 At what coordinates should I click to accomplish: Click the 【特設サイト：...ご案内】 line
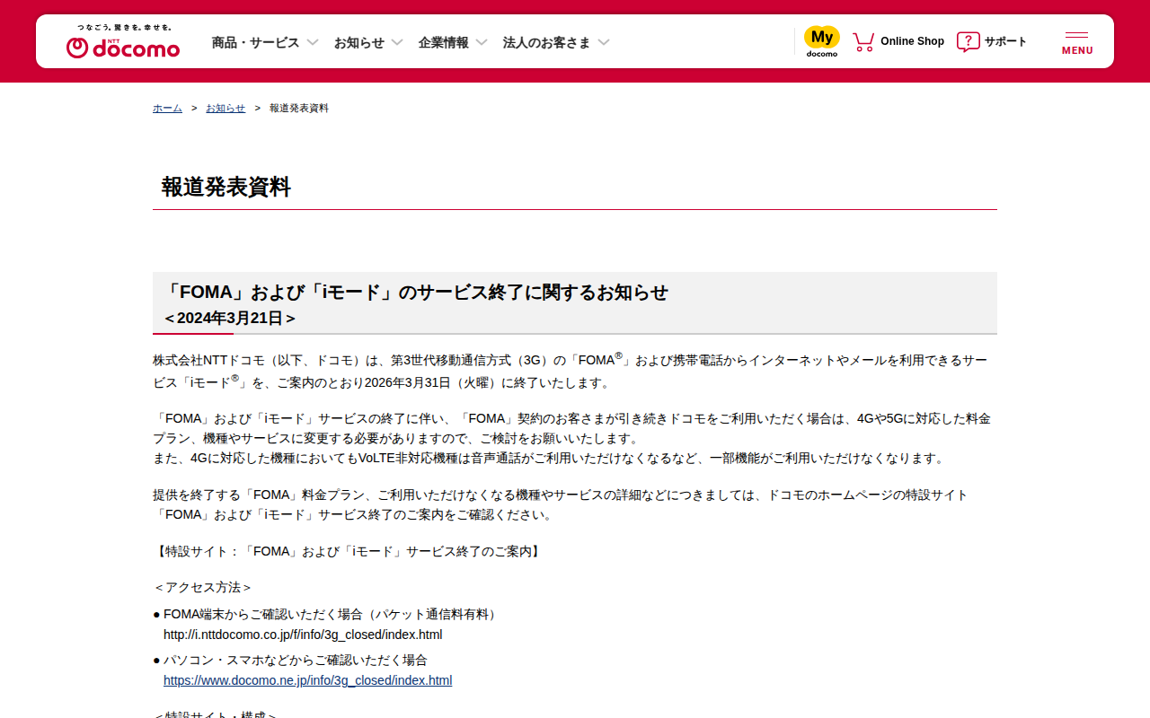[348, 551]
